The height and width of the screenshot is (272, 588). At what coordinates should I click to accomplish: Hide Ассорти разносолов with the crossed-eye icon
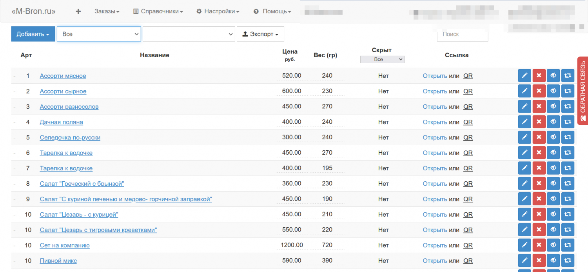tap(554, 107)
